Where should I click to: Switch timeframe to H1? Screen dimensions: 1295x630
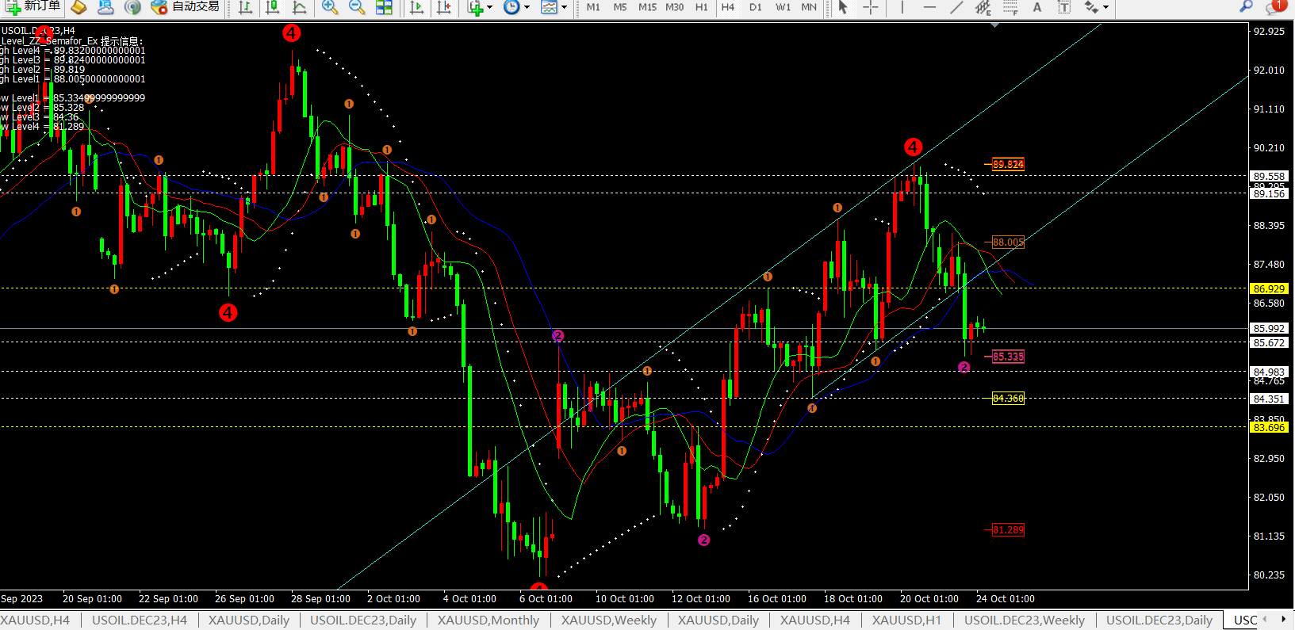point(702,7)
